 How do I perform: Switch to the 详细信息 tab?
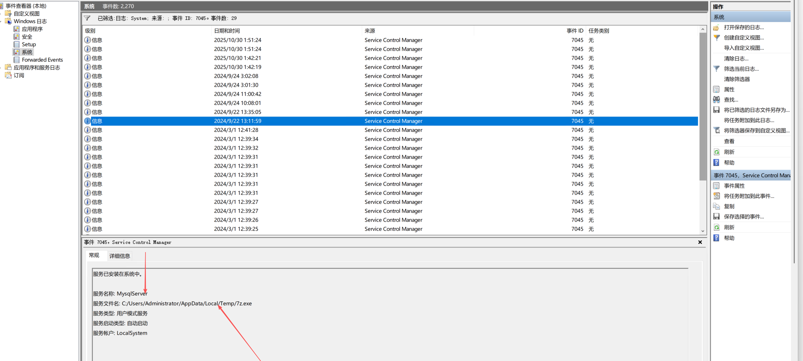click(120, 256)
